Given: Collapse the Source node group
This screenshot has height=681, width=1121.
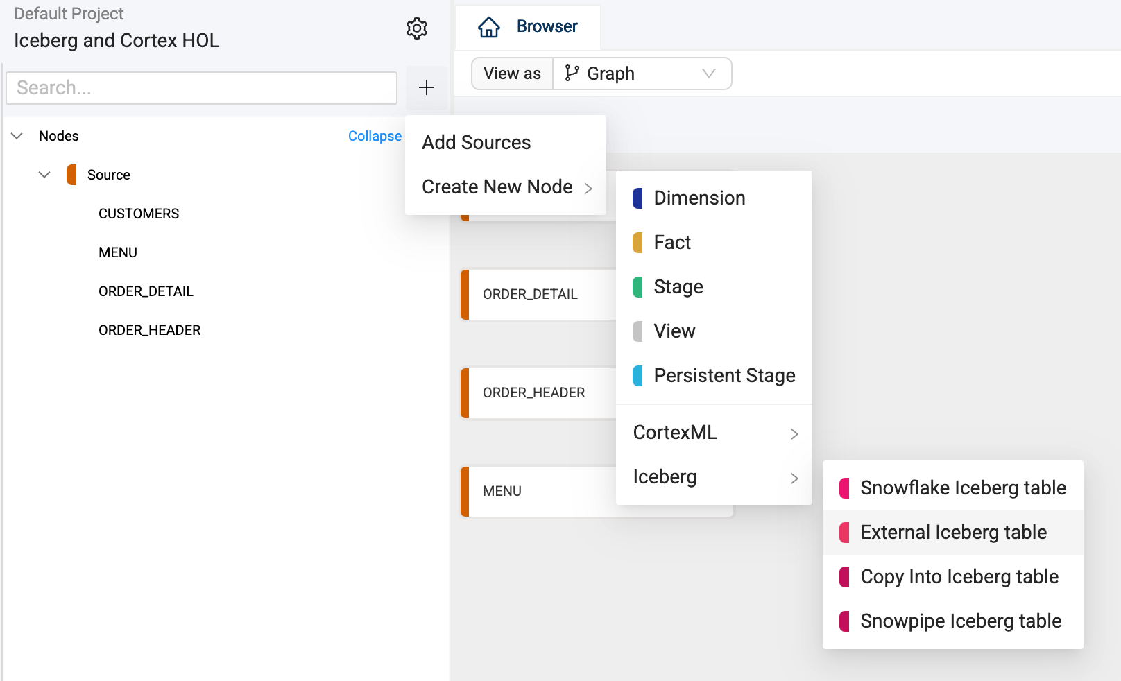Looking at the screenshot, I should click(x=44, y=175).
